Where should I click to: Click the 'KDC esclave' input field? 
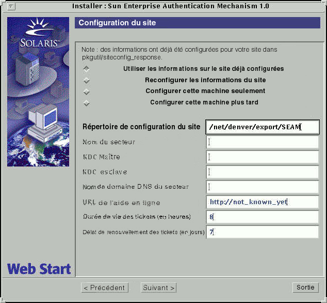pyautogui.click(x=263, y=172)
